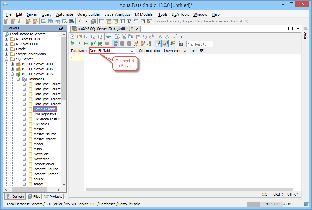
Task: Open the File menu
Action: point(8,14)
